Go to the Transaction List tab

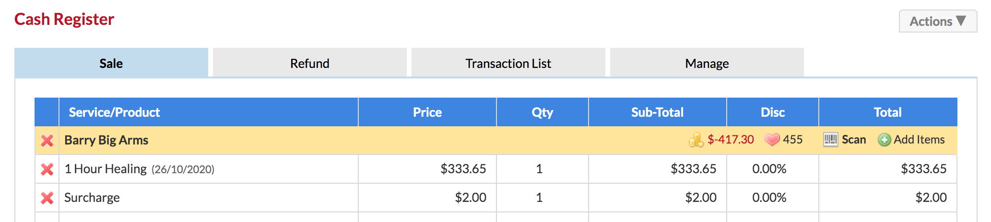coord(508,63)
